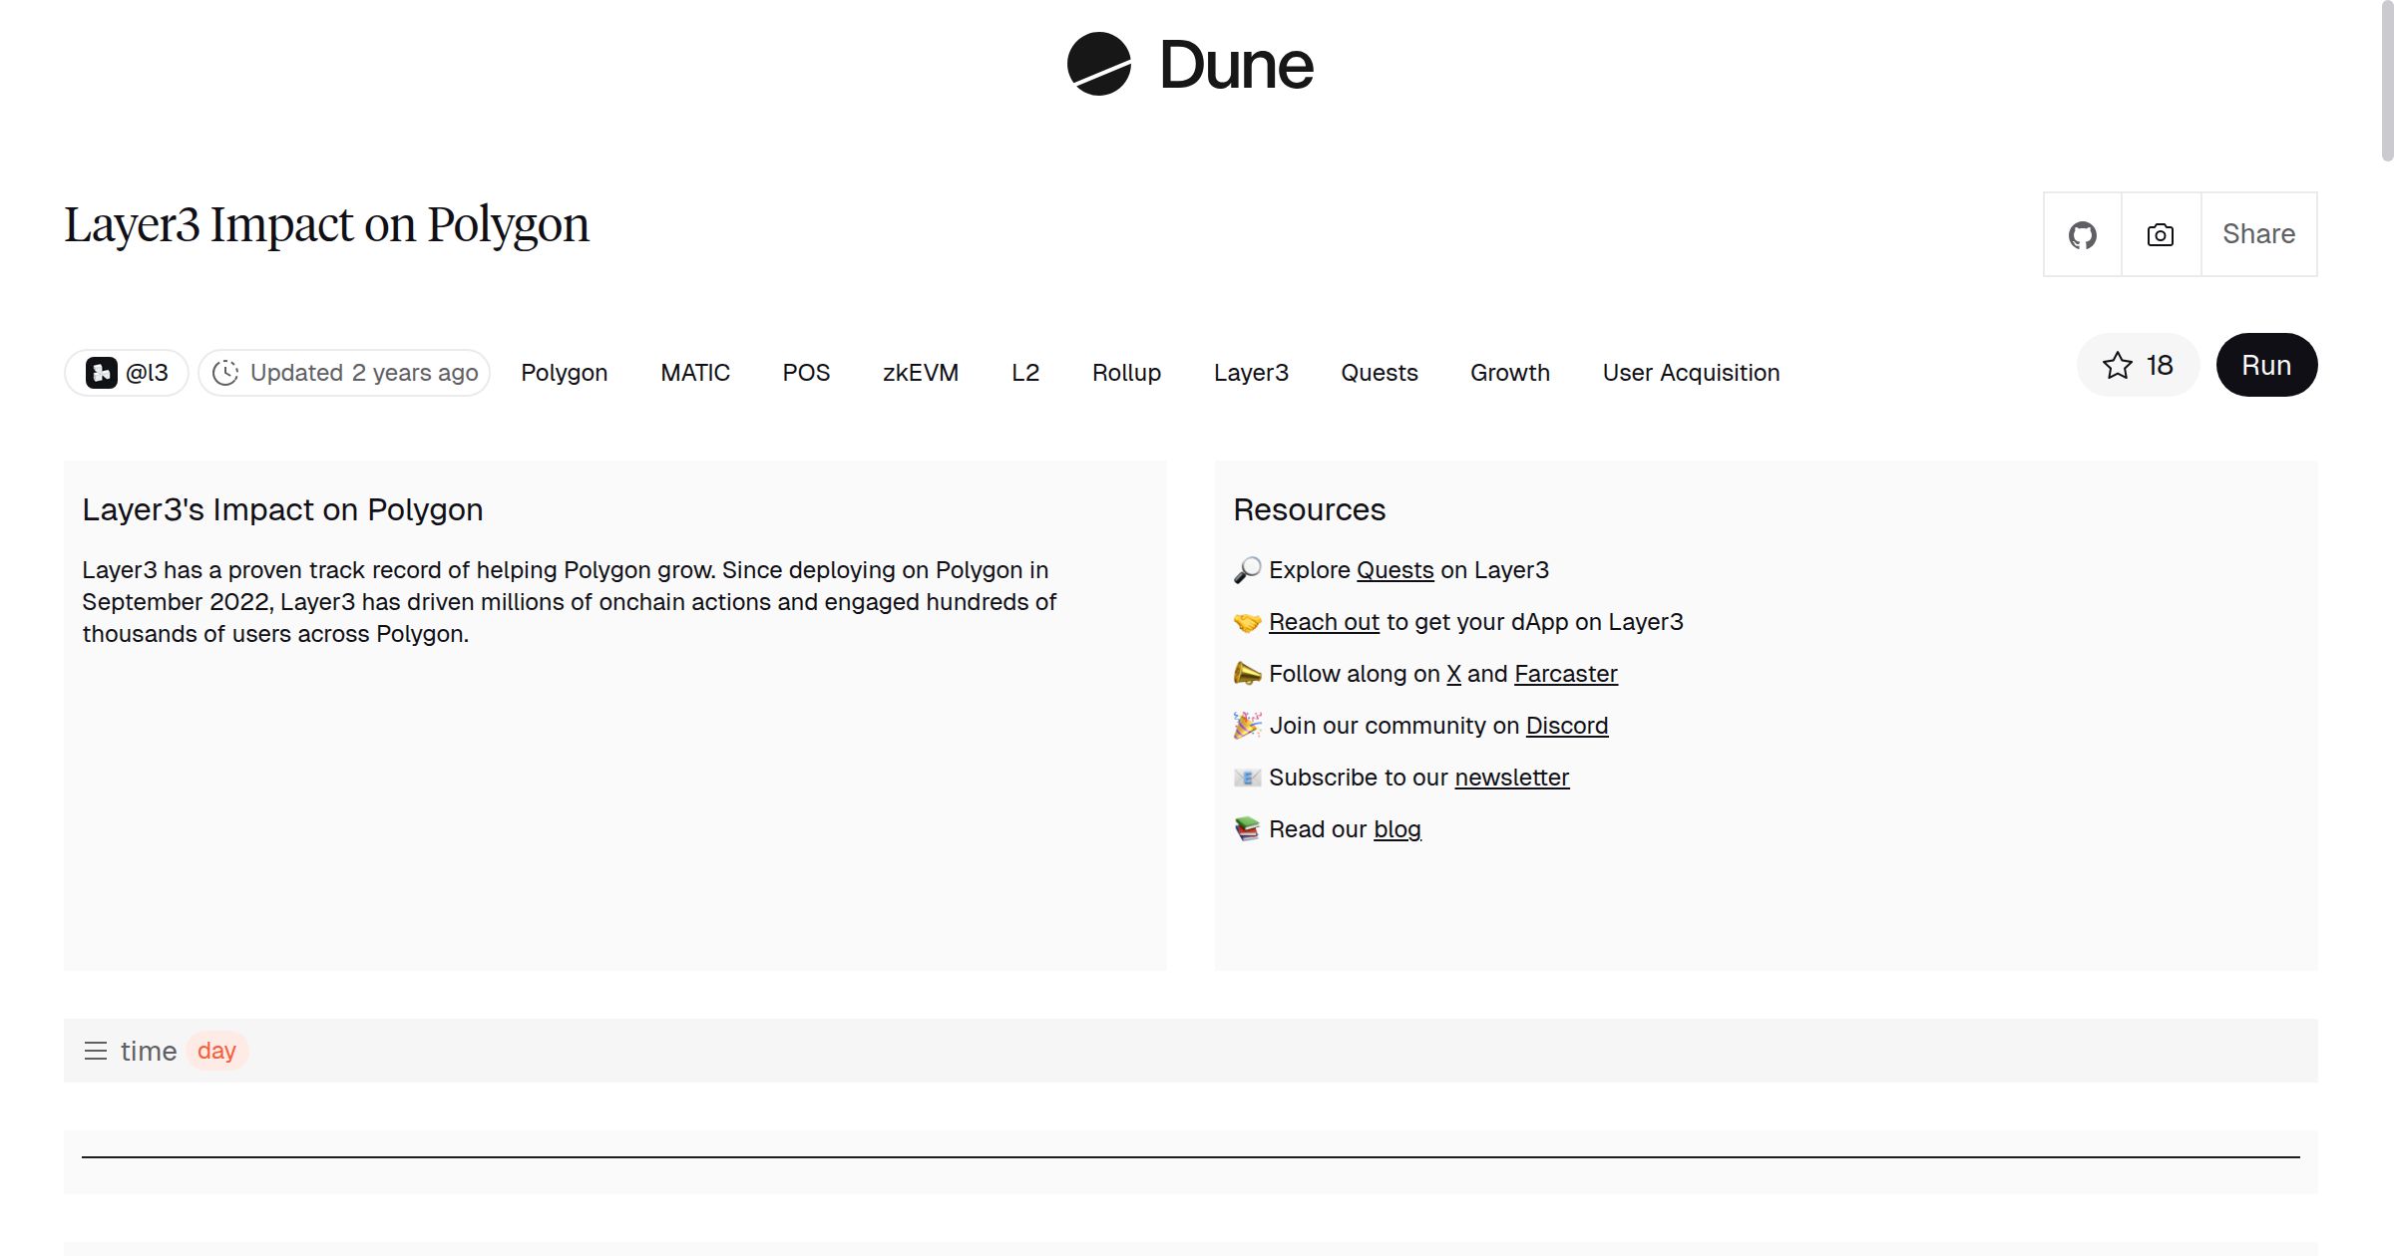Select the Polygon tag
The height and width of the screenshot is (1256, 2394).
tap(564, 373)
